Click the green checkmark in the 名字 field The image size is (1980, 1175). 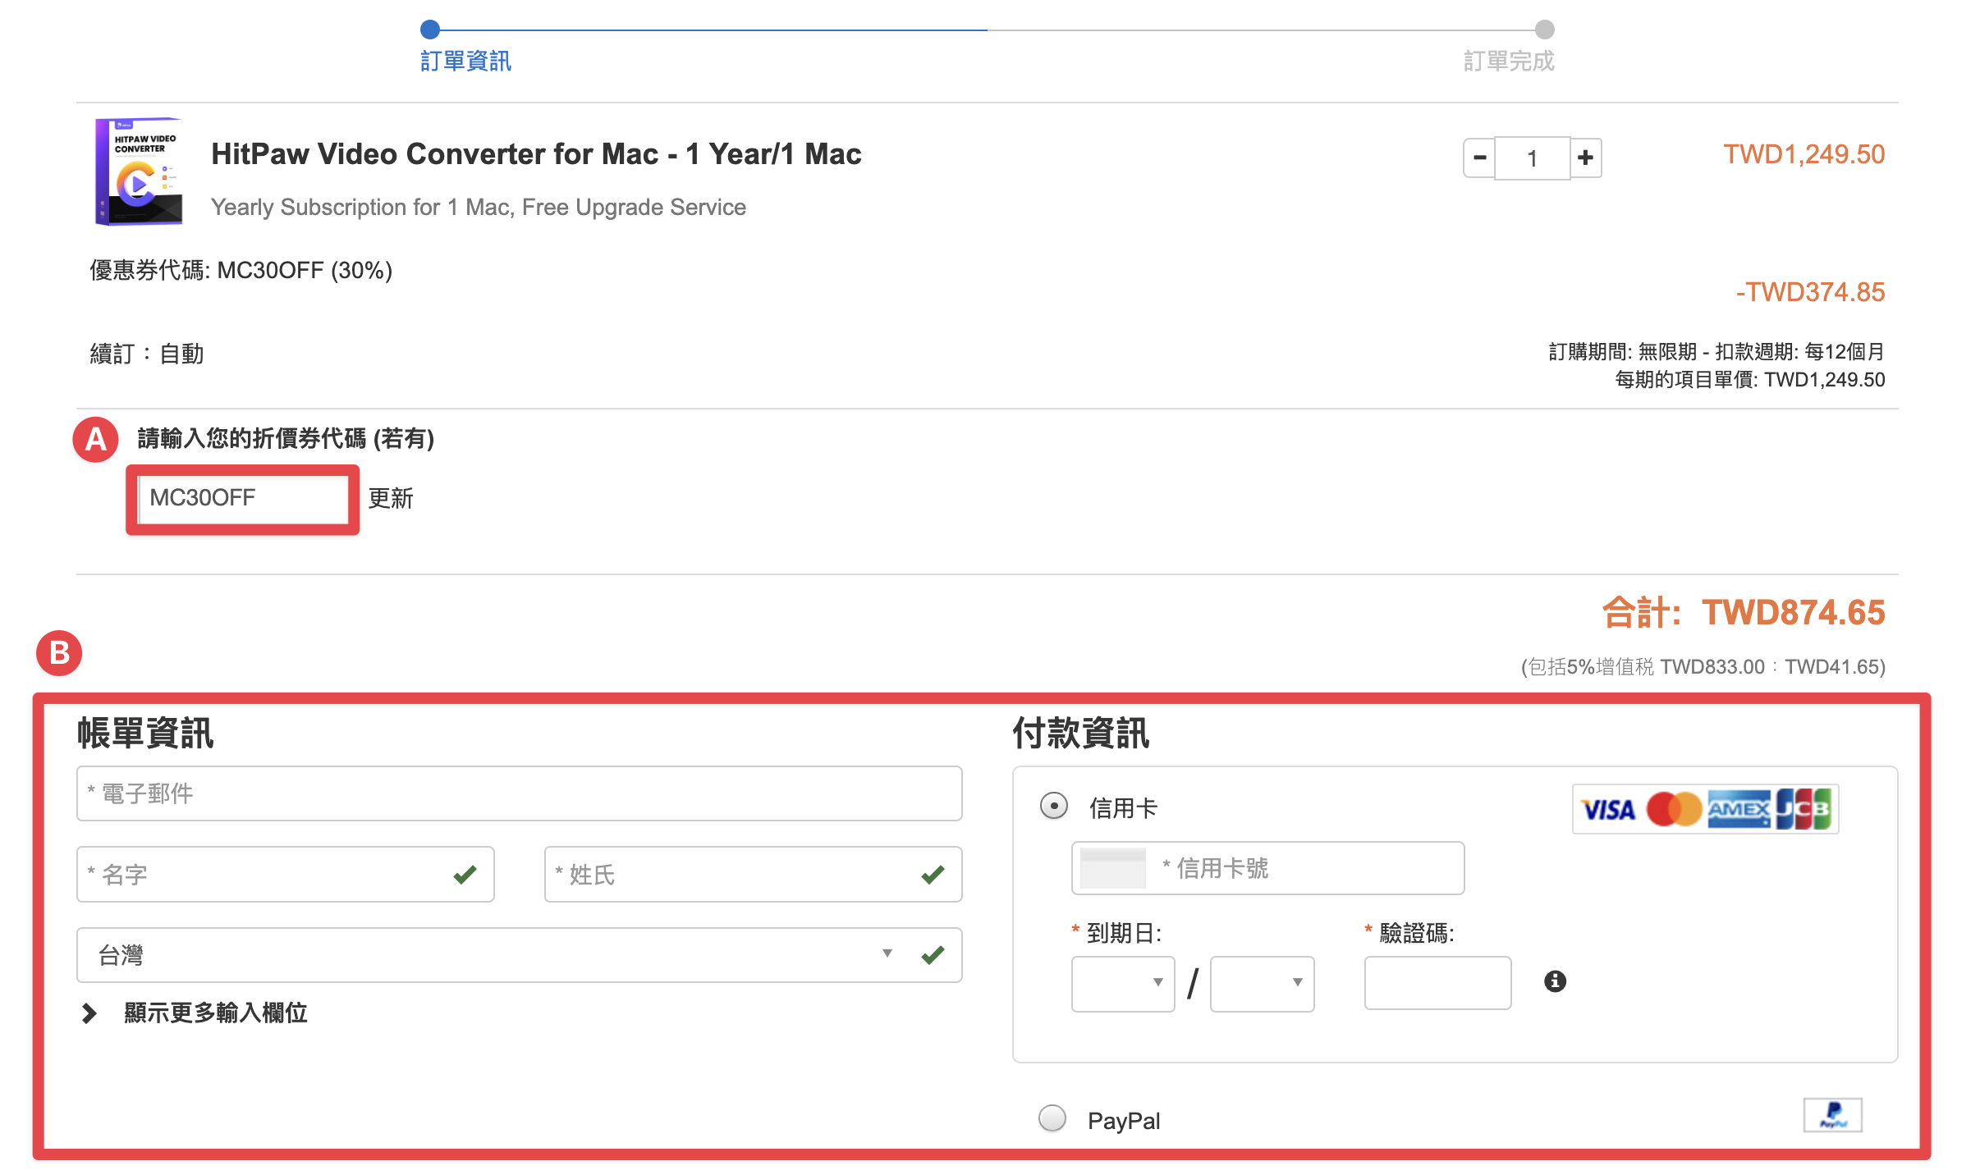coord(465,875)
